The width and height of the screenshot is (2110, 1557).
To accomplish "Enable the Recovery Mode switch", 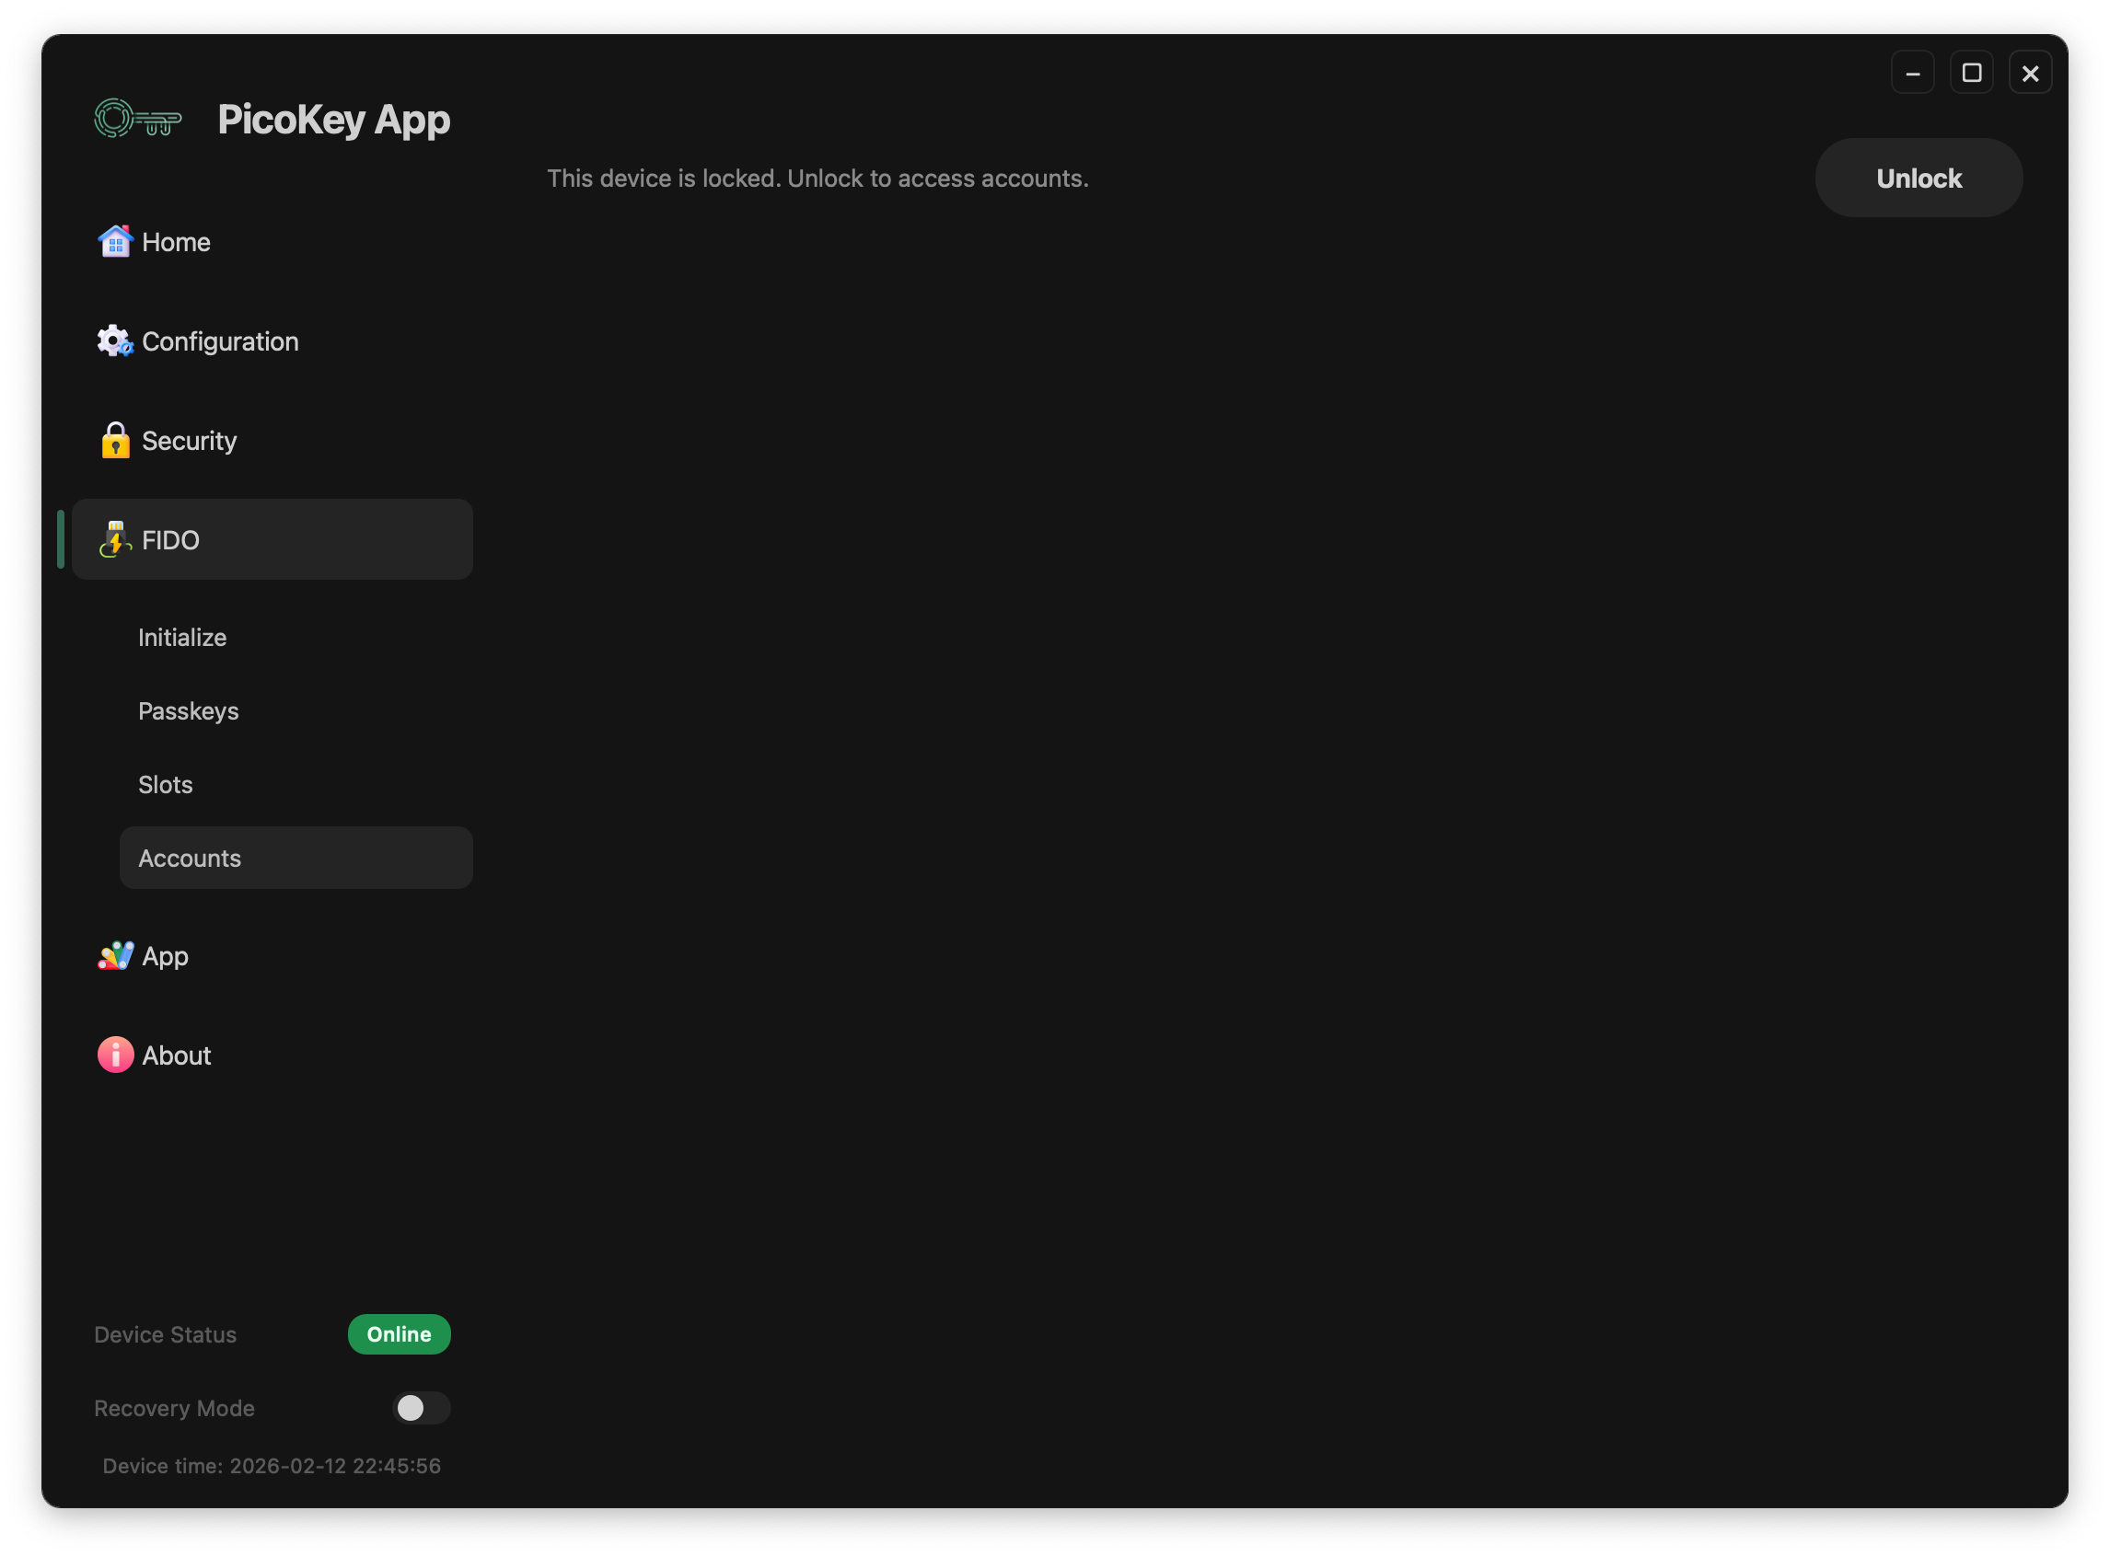I will [421, 1408].
